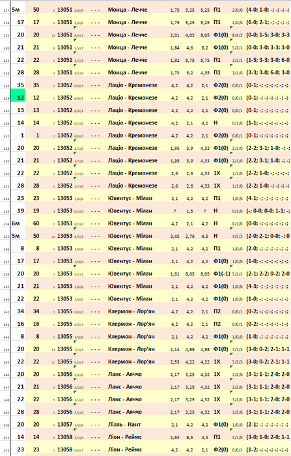Click score cell starting '(1-1; -;'
The height and width of the screenshot is (456, 291).
point(268,123)
